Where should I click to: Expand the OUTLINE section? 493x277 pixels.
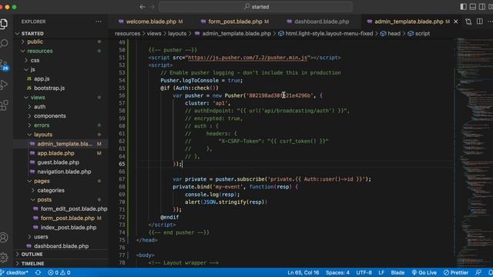[32, 254]
